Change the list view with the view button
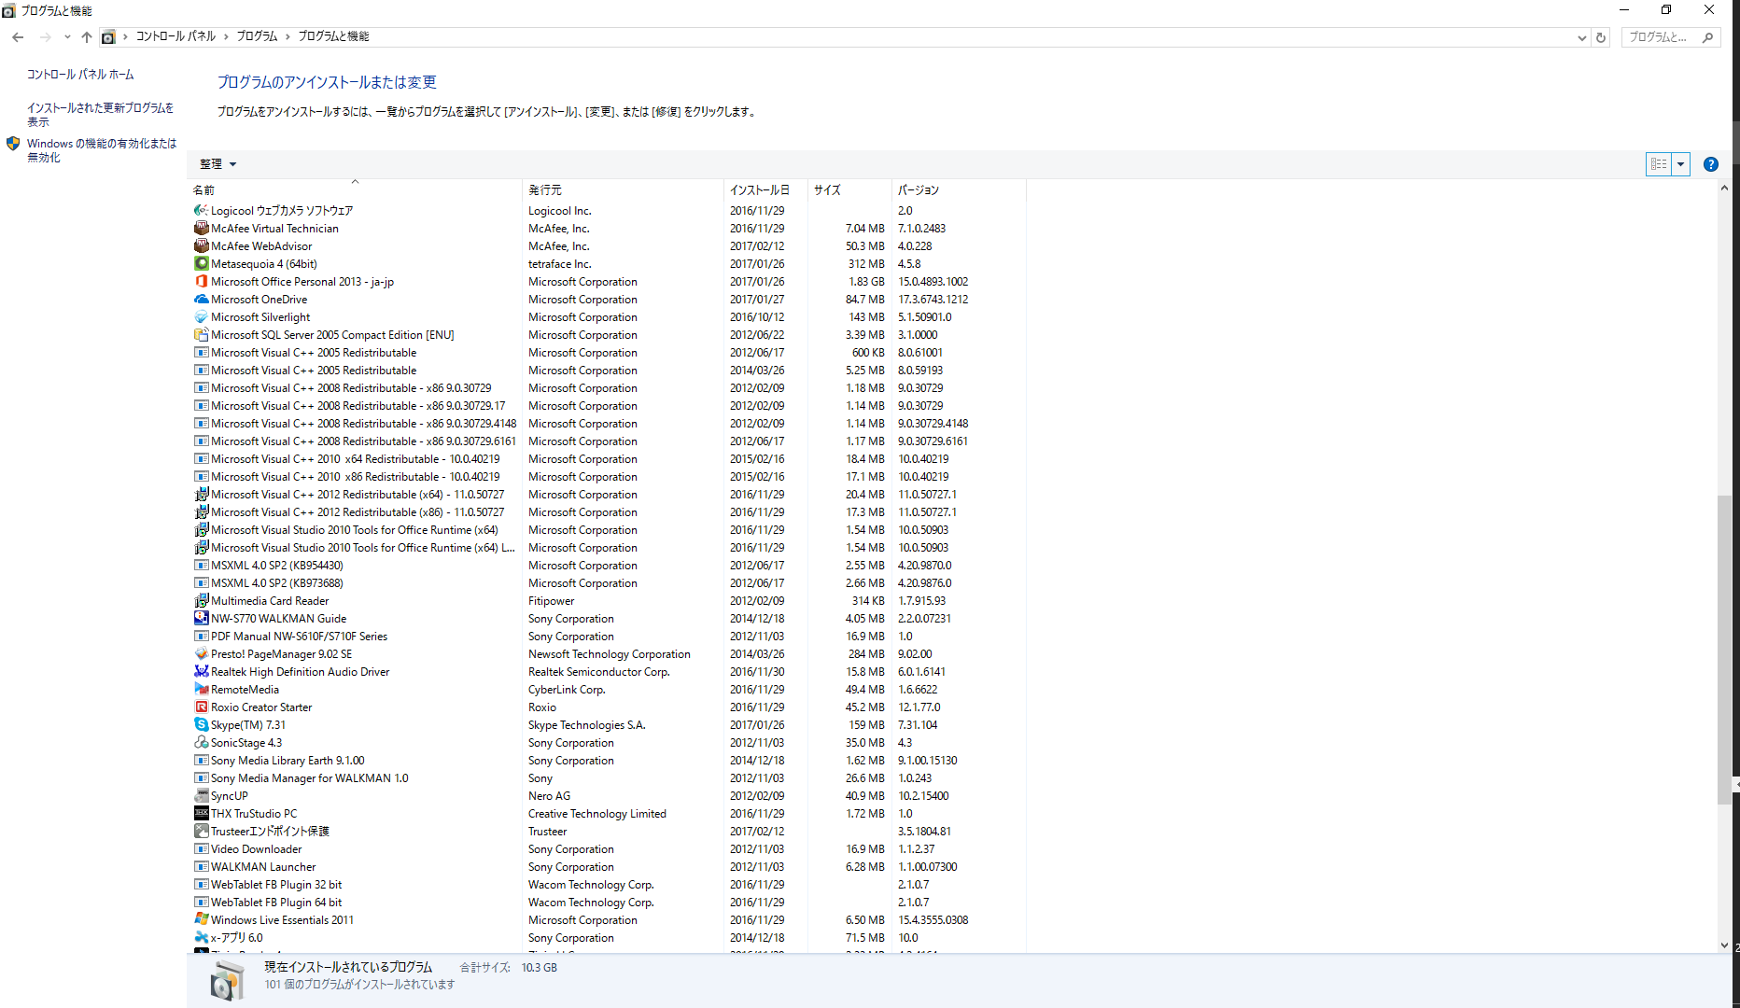The width and height of the screenshot is (1740, 1008). coord(1659,164)
